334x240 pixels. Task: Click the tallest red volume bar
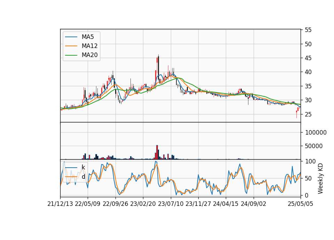tap(157, 152)
